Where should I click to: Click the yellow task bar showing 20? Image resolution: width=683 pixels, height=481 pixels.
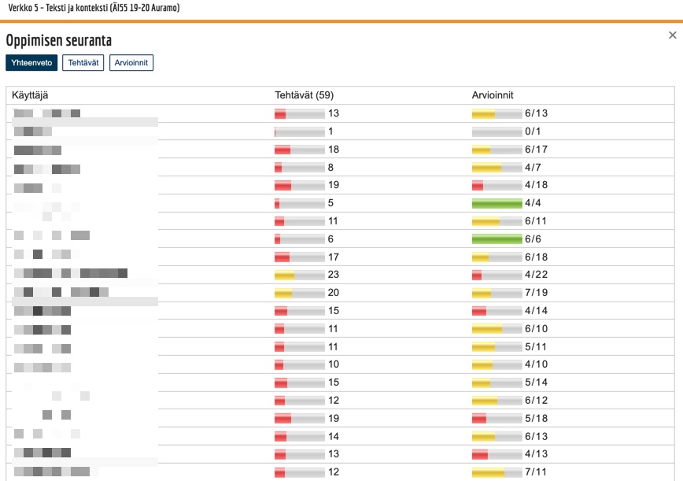click(299, 293)
